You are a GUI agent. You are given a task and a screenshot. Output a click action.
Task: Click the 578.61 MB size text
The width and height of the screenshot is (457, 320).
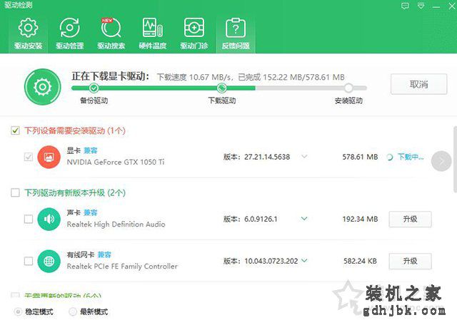click(360, 157)
